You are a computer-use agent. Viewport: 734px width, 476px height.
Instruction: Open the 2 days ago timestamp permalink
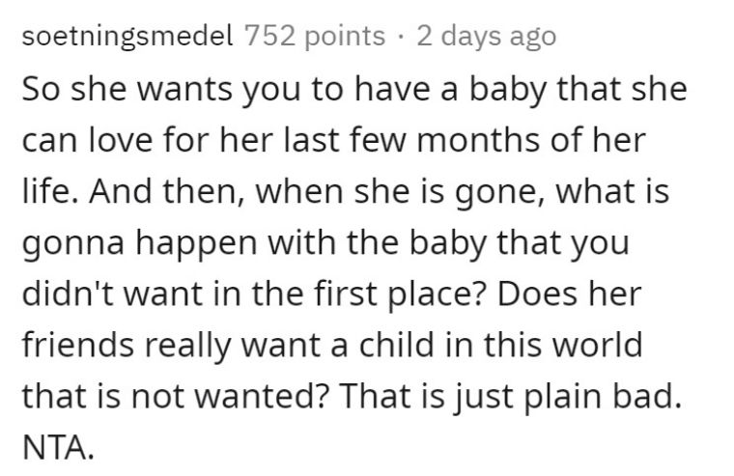click(487, 36)
